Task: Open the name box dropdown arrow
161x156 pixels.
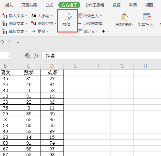Action: click(x=8, y=56)
